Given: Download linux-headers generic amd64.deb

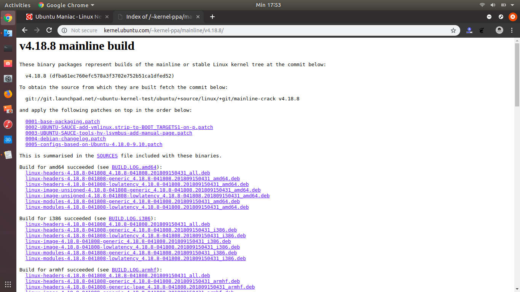Looking at the screenshot, I should pyautogui.click(x=132, y=179).
